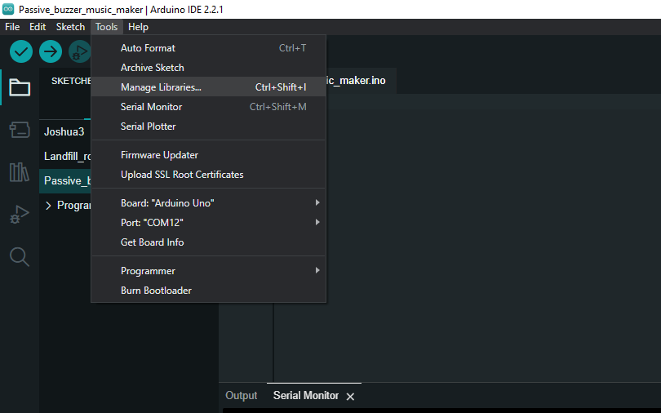Select Get Board Info menu entry
The width and height of the screenshot is (661, 413).
point(208,242)
